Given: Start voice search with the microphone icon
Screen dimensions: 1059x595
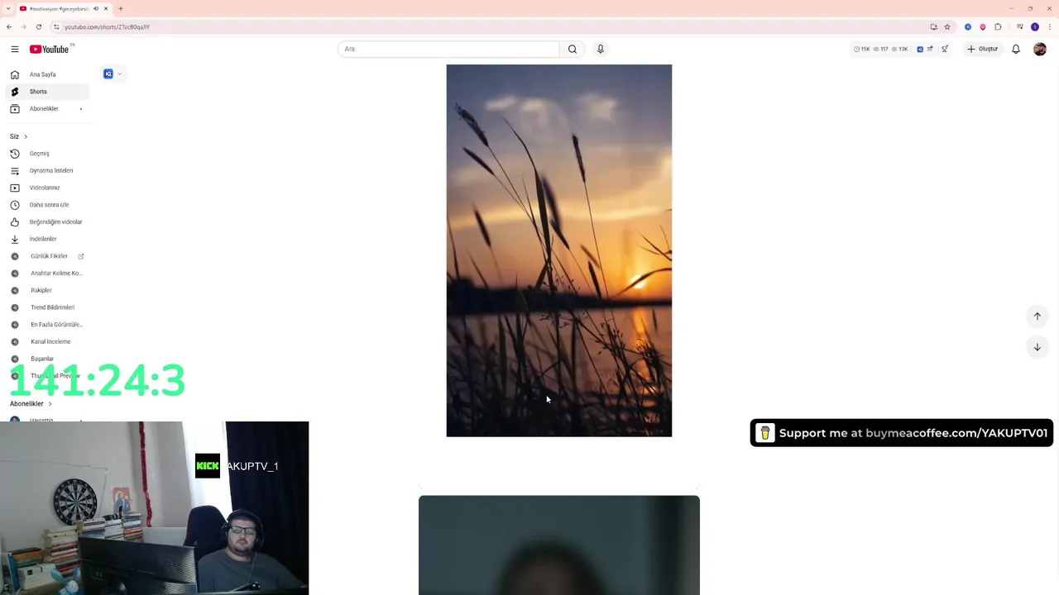Looking at the screenshot, I should 601,49.
